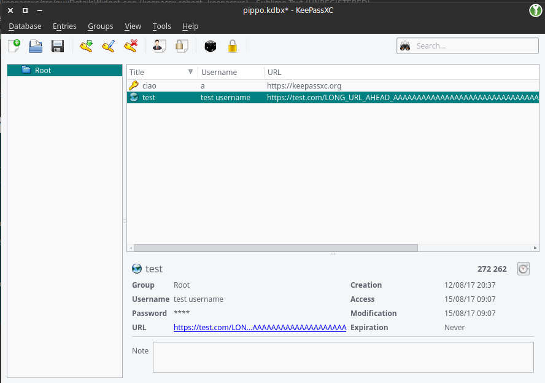Image resolution: width=545 pixels, height=383 pixels.
Task: Copy username to clipboard toolbar icon
Action: click(159, 46)
